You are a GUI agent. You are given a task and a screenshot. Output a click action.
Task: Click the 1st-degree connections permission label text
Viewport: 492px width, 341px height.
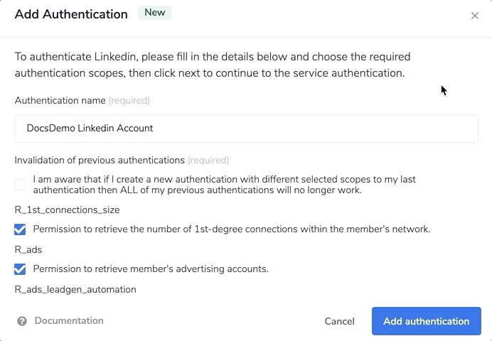232,229
